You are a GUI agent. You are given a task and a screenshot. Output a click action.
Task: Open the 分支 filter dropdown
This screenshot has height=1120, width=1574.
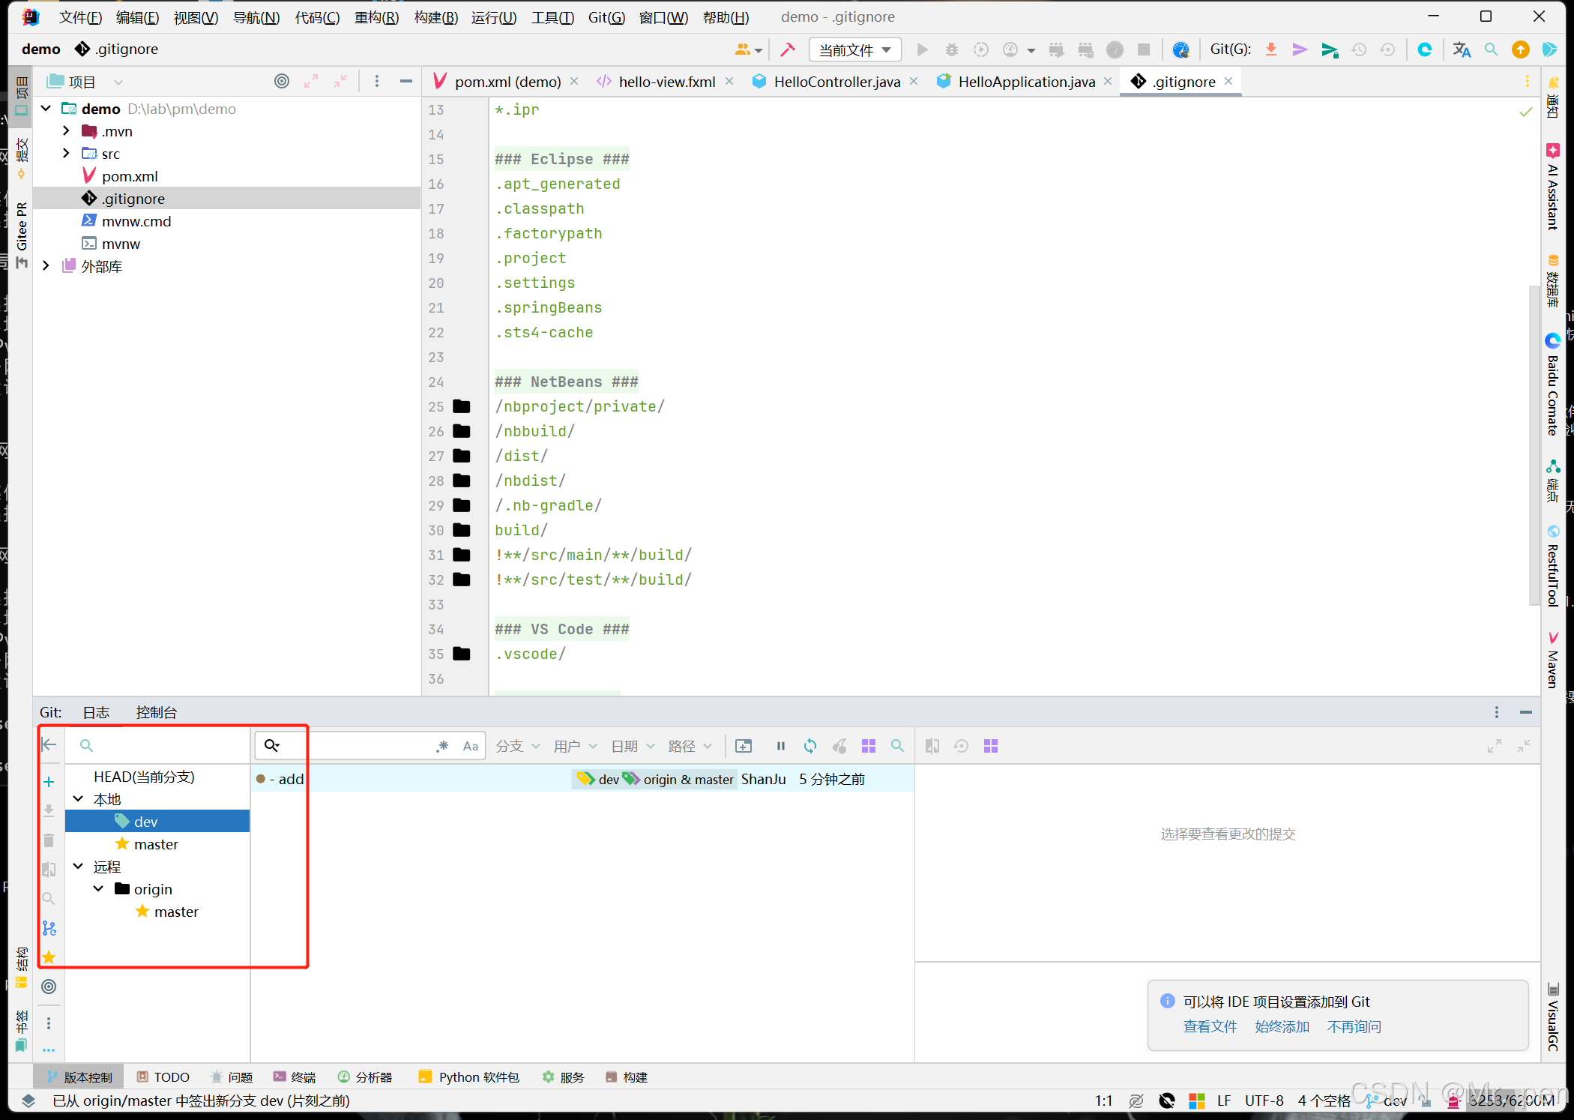click(x=517, y=746)
